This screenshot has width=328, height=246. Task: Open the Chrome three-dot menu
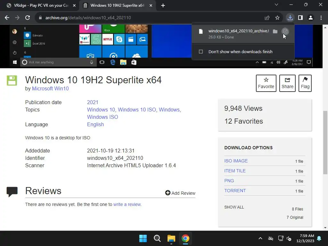pos(321,18)
